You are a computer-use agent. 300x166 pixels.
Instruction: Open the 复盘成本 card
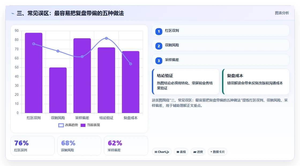coord(256,82)
